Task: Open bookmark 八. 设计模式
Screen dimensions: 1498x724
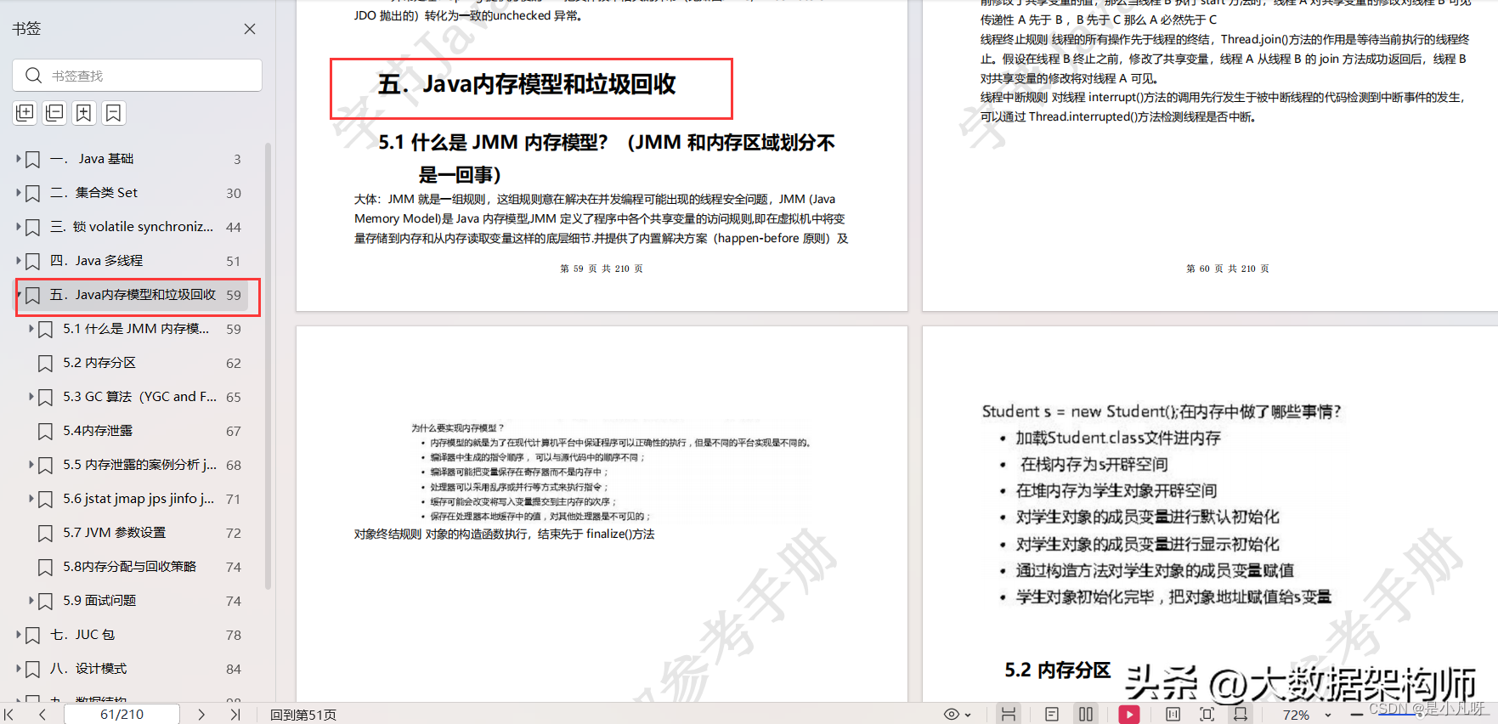Action: tap(88, 669)
